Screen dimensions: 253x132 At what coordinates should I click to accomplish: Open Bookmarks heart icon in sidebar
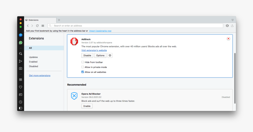click(x=21, y=87)
